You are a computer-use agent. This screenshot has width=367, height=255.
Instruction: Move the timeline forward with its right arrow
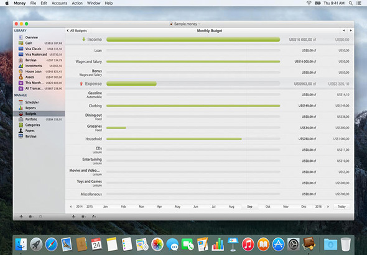[x=328, y=207]
